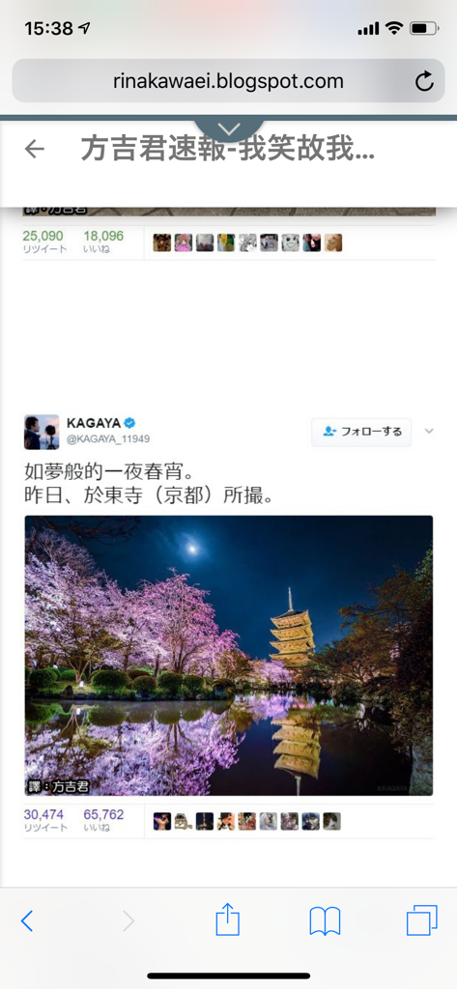The height and width of the screenshot is (989, 457).
Task: Tap the フォローする follow button
Action: click(361, 432)
